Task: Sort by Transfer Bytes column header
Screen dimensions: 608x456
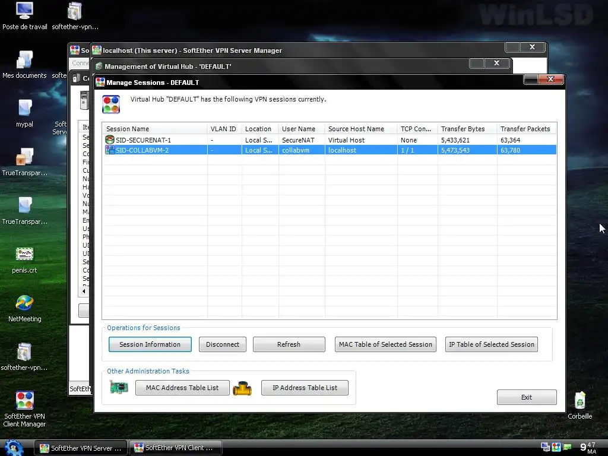Action: (467, 129)
